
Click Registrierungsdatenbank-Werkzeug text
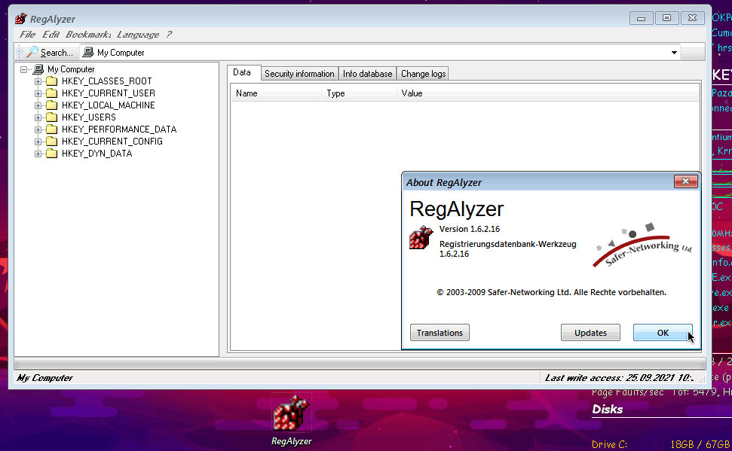pos(507,244)
